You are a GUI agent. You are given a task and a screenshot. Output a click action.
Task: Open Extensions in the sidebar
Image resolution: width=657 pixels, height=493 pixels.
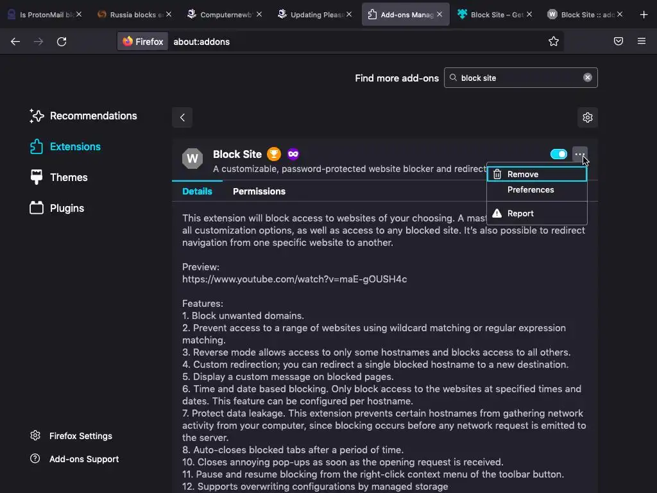(x=65, y=147)
